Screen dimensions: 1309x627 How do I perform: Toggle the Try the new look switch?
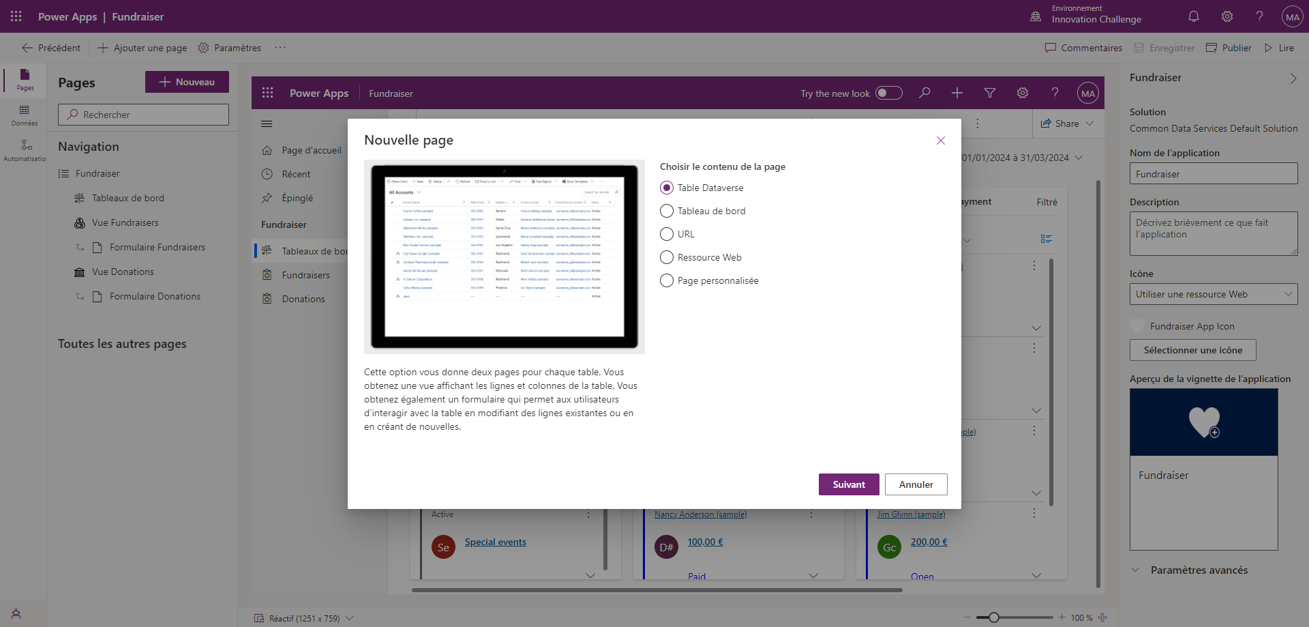pyautogui.click(x=889, y=93)
